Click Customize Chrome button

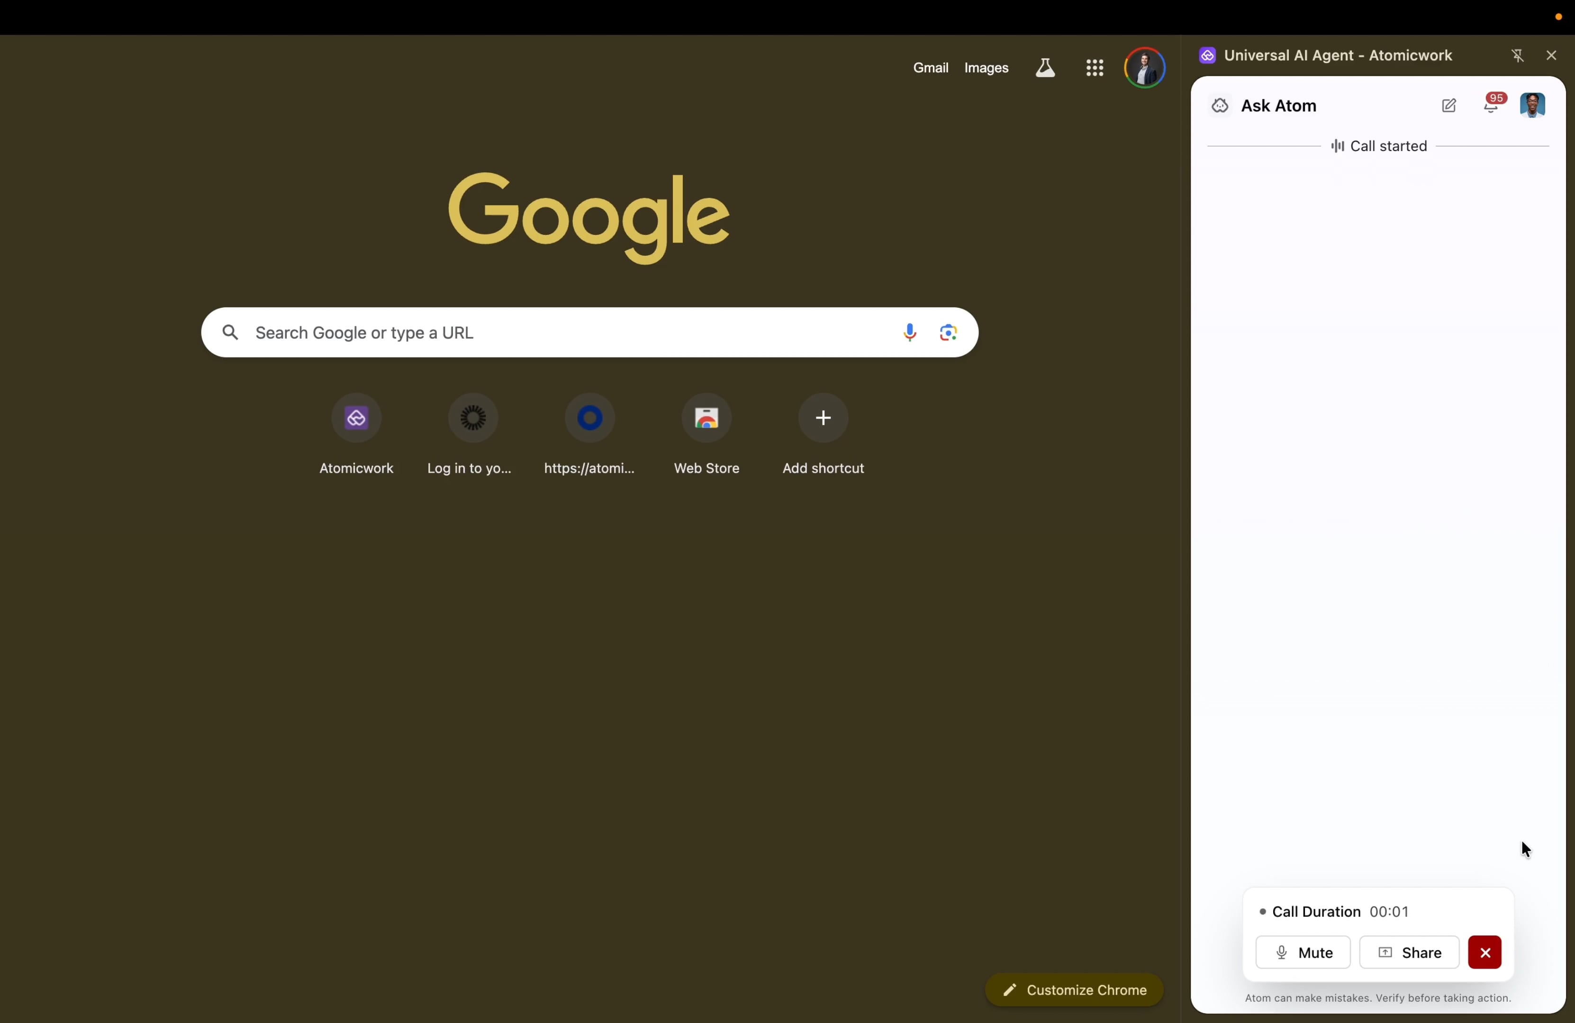1074,991
